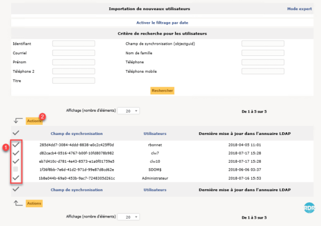Viewport: 321px width, 226px height.
Task: Select GUID 285d4dd7-3084-4ddd-8838-e0c2c425ff0d
Action: coord(77,145)
